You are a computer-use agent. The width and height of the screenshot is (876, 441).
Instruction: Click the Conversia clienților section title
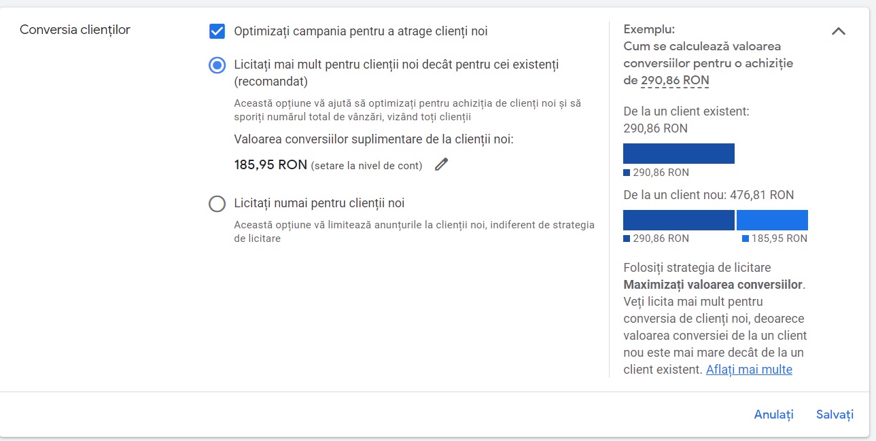(75, 30)
